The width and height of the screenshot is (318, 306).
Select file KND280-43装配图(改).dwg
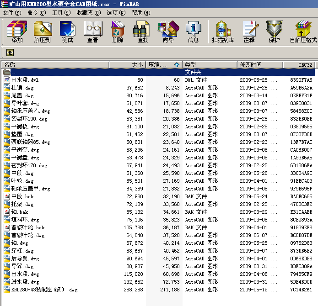click(x=44, y=290)
